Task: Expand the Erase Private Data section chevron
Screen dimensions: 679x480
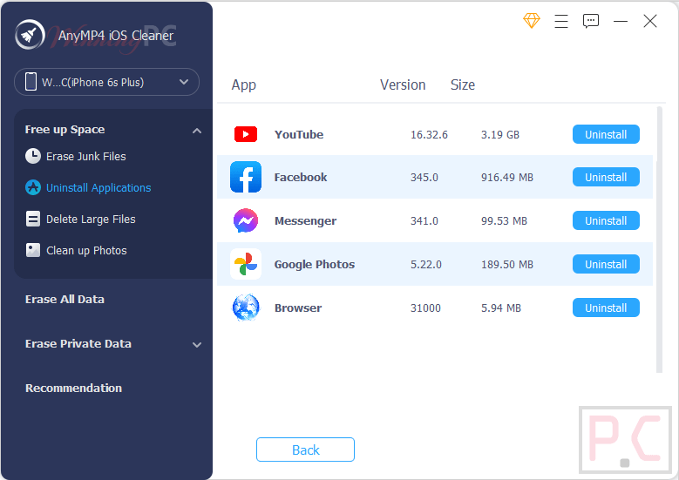Action: tap(197, 345)
